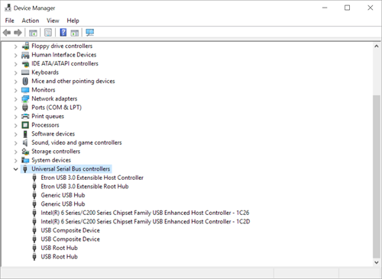The width and height of the screenshot is (382, 279).
Task: Click the IDE ATA/ATAPI controllers icon
Action: [25, 63]
